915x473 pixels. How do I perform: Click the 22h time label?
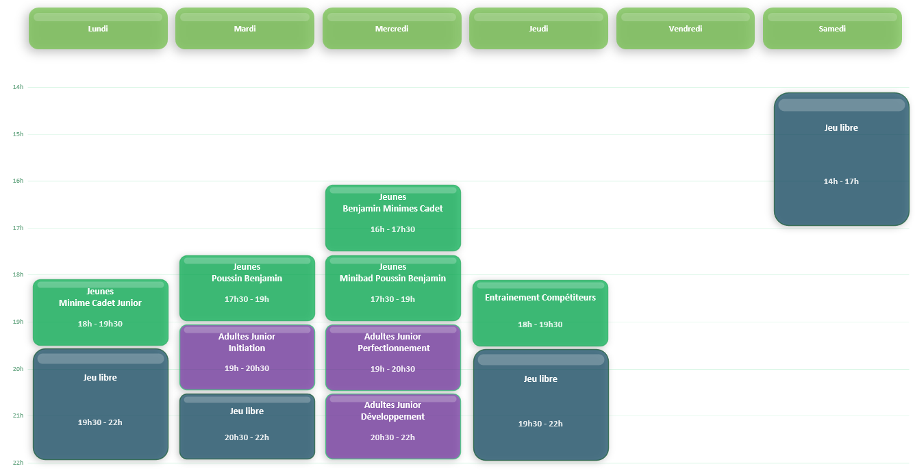point(18,463)
